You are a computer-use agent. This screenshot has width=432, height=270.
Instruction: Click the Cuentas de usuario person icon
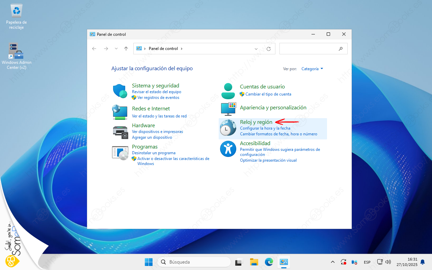point(228,90)
